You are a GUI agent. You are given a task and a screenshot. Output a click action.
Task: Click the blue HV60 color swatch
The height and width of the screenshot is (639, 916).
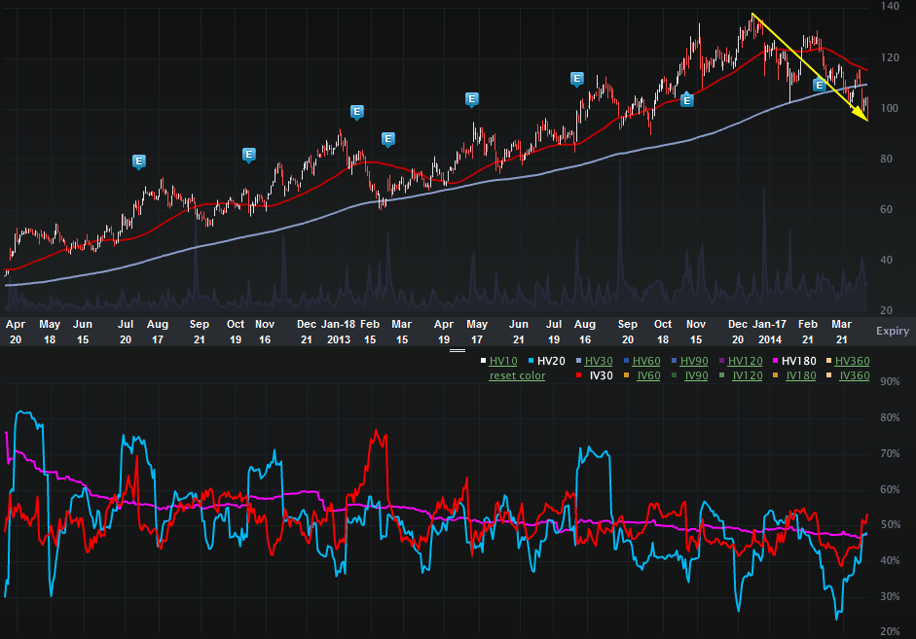pyautogui.click(x=626, y=361)
